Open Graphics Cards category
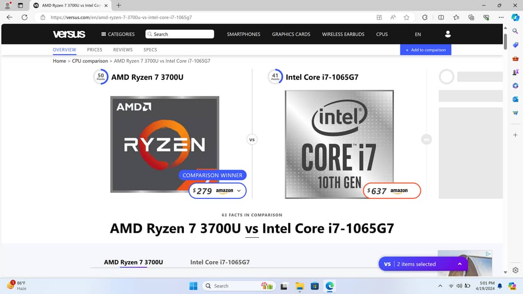The height and width of the screenshot is (294, 523). (291, 34)
